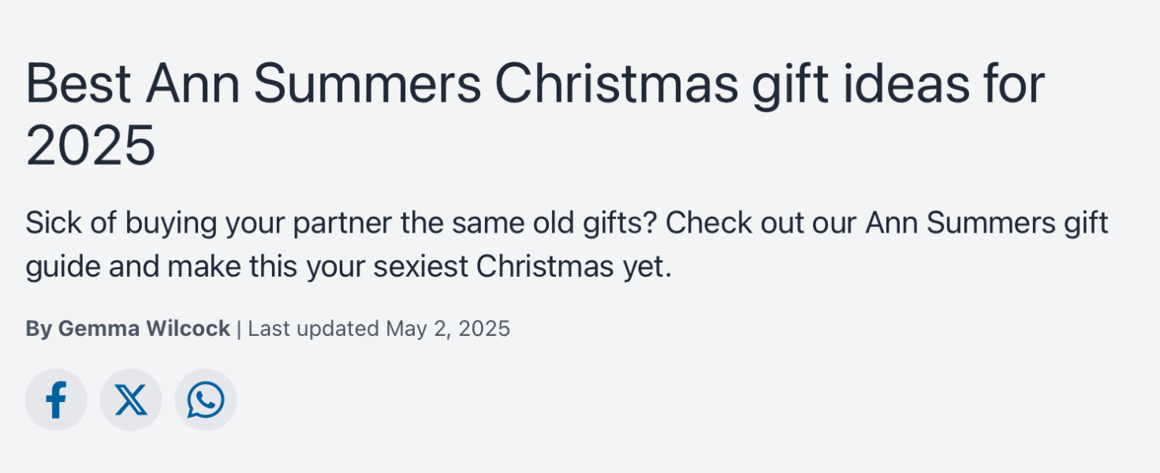
Task: Click "2025" on the headline's second line
Action: point(91,146)
